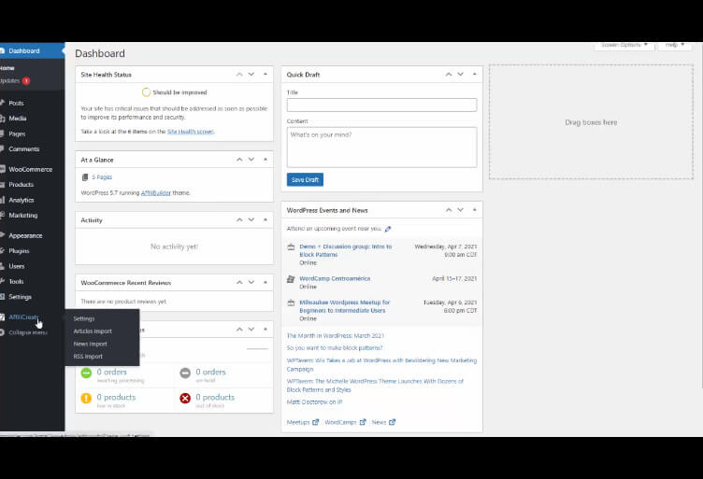Move Activity panel up
Image resolution: width=703 pixels, height=479 pixels.
[x=239, y=219]
